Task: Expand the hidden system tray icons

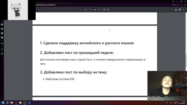Action: click(x=165, y=103)
